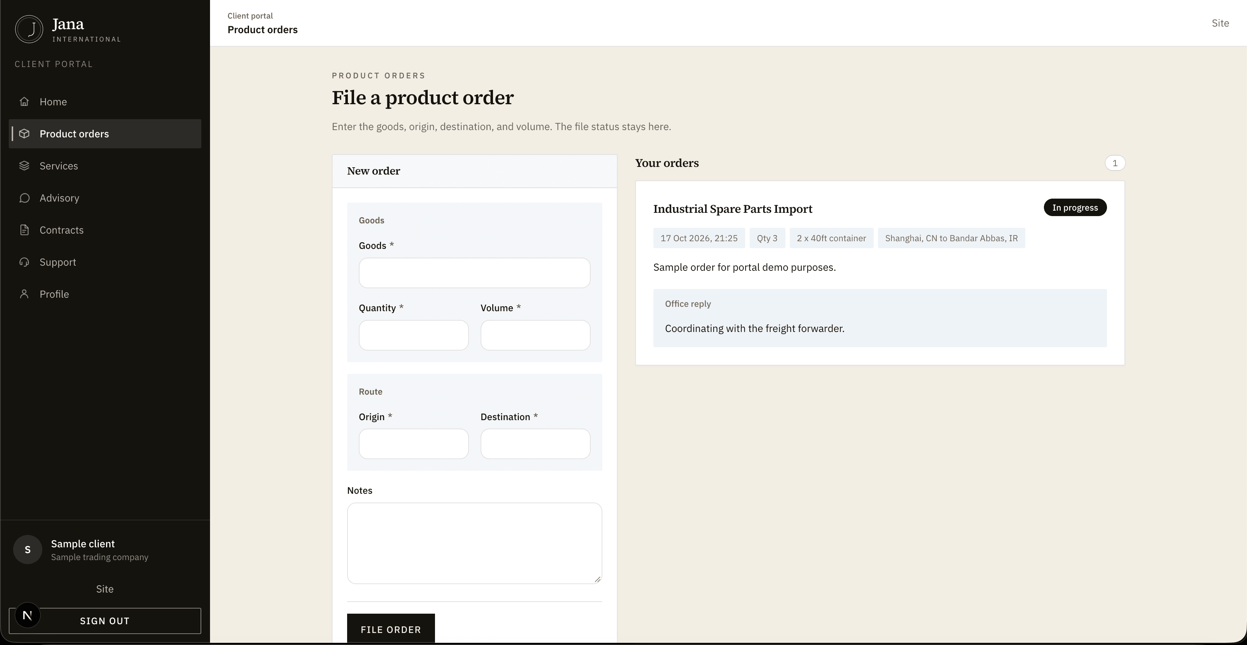Click the Qty 3 tag
Viewport: 1247px width, 645px height.
pos(767,238)
